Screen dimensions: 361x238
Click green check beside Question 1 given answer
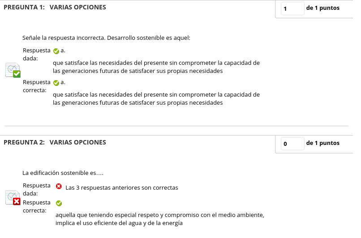(56, 51)
